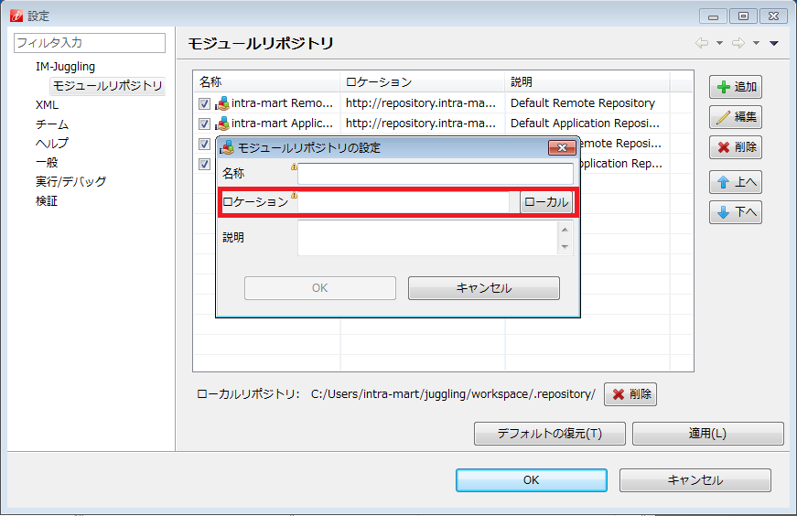Viewport: 797px width, 516px height.
Task: Toggle the checkbox for intra-mart Remo... row
Action: pyautogui.click(x=204, y=103)
